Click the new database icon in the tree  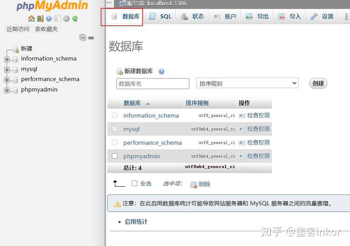[x=16, y=49]
